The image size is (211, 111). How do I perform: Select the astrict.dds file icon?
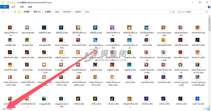click(146, 40)
